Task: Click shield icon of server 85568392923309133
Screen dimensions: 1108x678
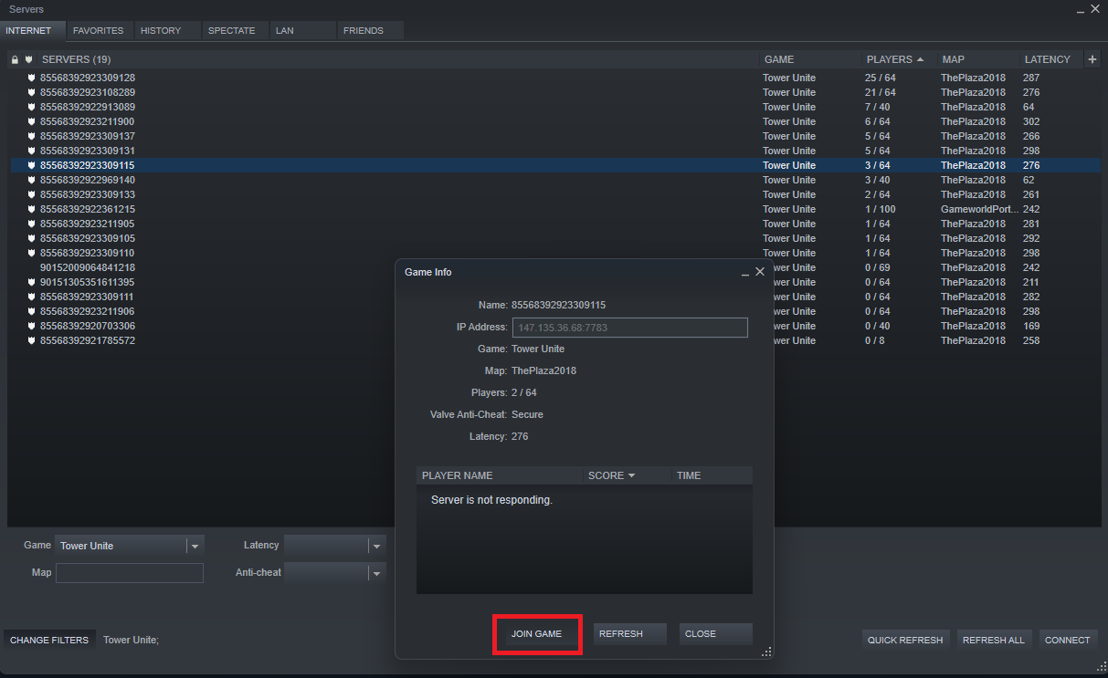Action: [32, 194]
